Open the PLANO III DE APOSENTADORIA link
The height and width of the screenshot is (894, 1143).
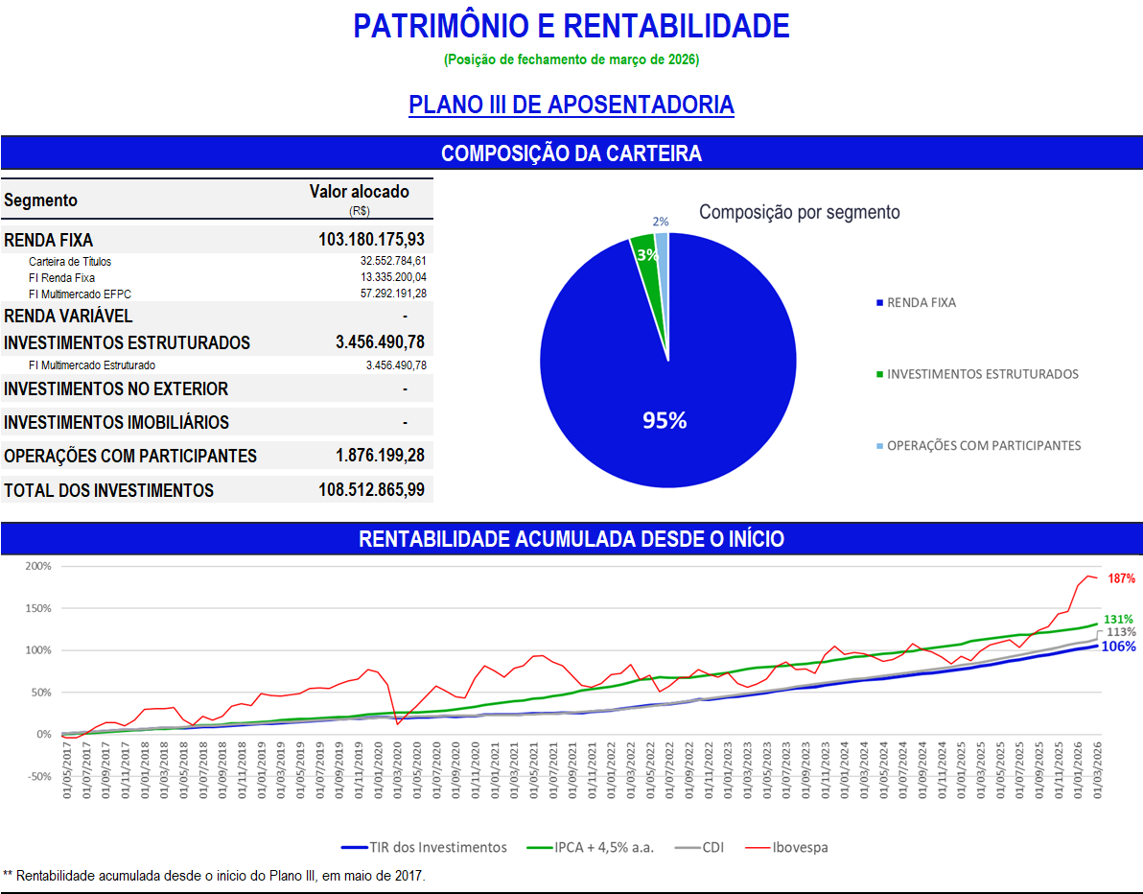pyautogui.click(x=571, y=105)
